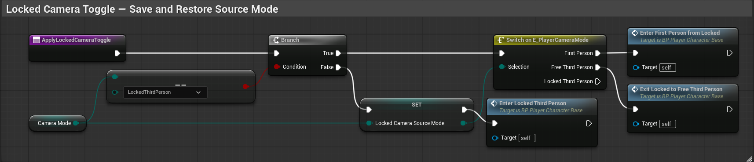The height and width of the screenshot is (162, 754).
Task: Click Enter First Person from Locked exec output
Action: click(x=730, y=53)
